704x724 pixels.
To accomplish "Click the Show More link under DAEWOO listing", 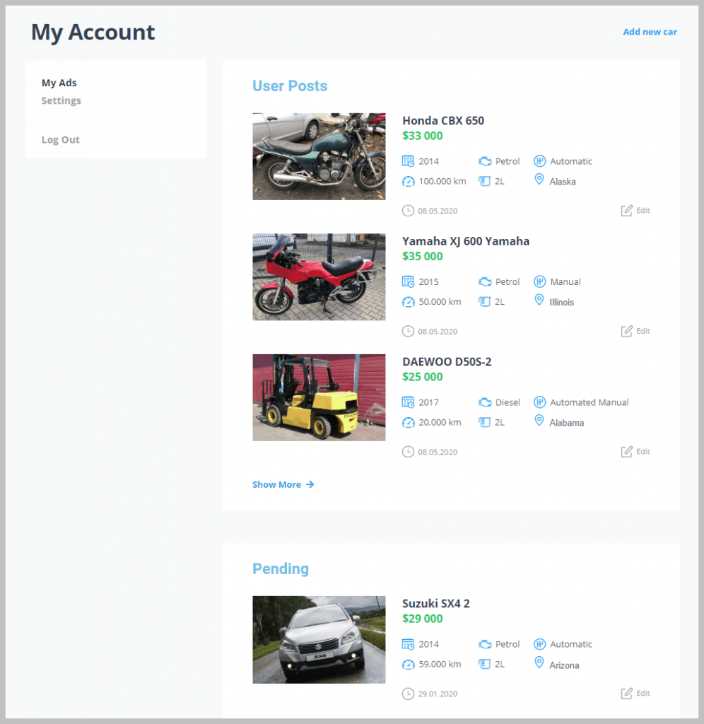I will (276, 484).
